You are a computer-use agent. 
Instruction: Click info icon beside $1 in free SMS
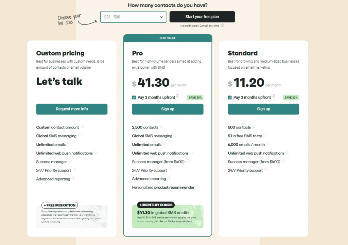click(x=265, y=135)
